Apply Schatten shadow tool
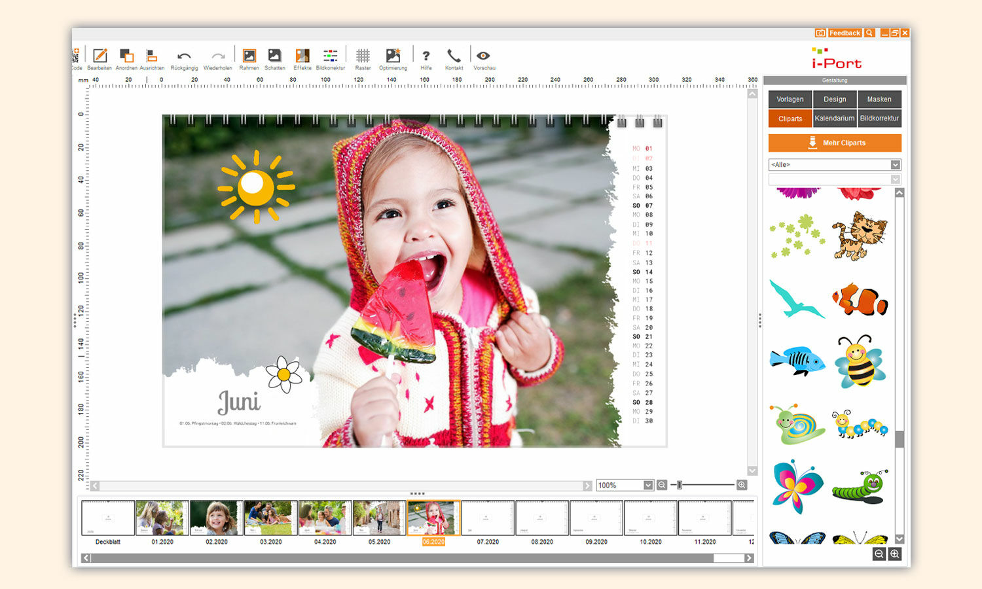The image size is (982, 589). tap(275, 57)
